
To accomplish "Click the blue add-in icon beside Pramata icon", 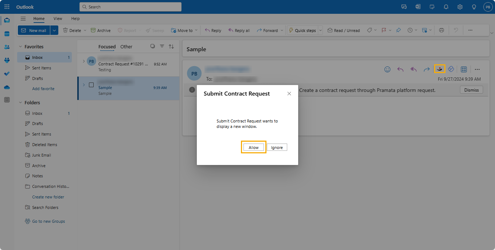I will click(x=451, y=69).
